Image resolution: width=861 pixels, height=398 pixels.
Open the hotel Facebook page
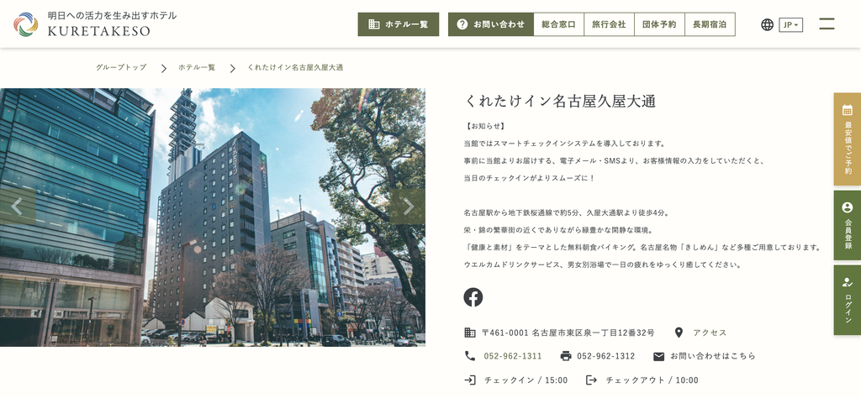(473, 297)
